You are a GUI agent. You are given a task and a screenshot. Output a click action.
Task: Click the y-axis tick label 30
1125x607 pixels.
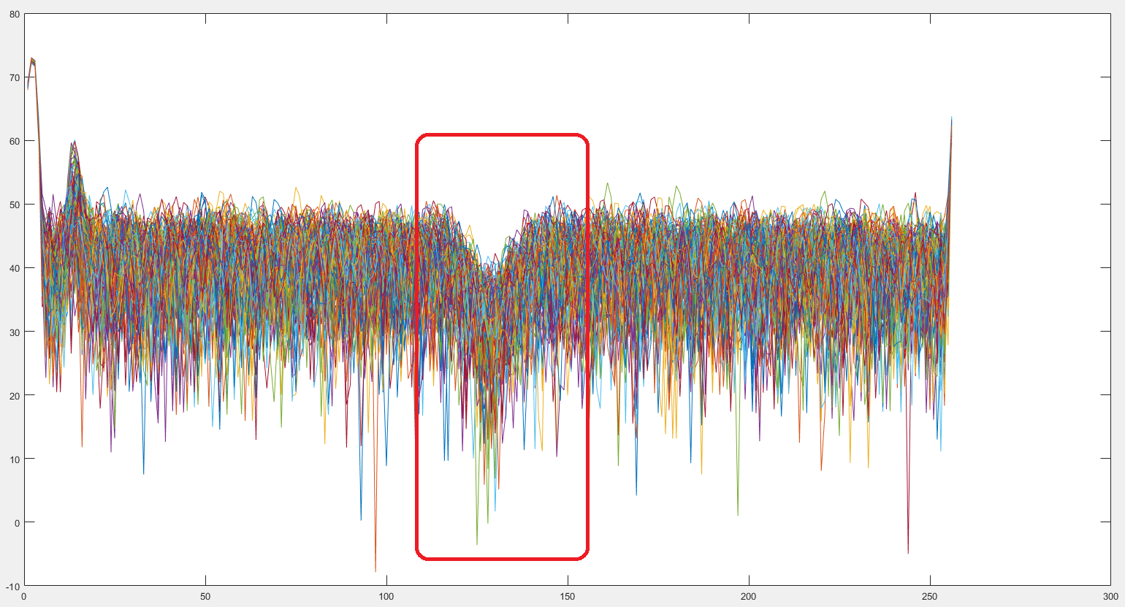(15, 332)
